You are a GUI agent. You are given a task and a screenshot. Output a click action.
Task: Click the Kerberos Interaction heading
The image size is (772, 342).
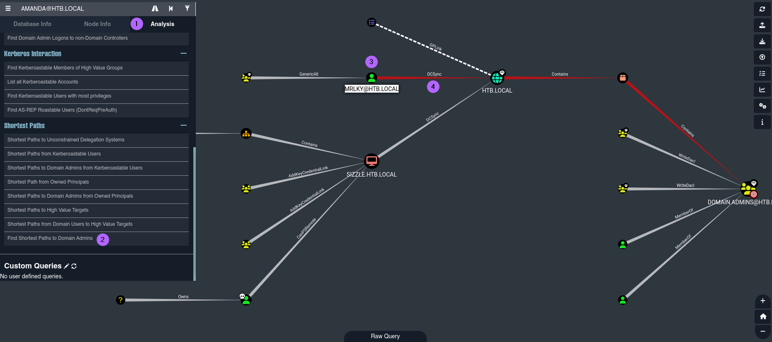tap(33, 54)
